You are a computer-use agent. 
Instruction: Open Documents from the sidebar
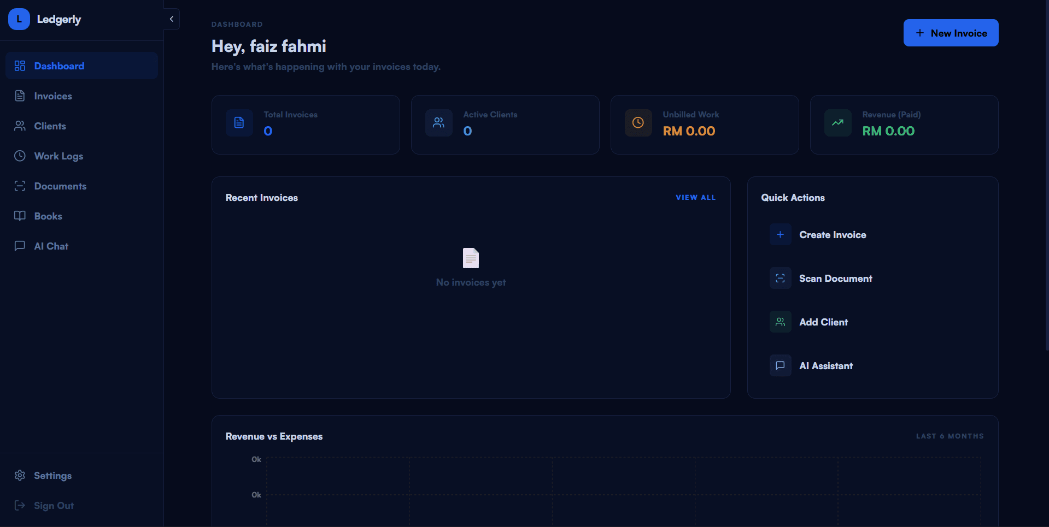81,186
